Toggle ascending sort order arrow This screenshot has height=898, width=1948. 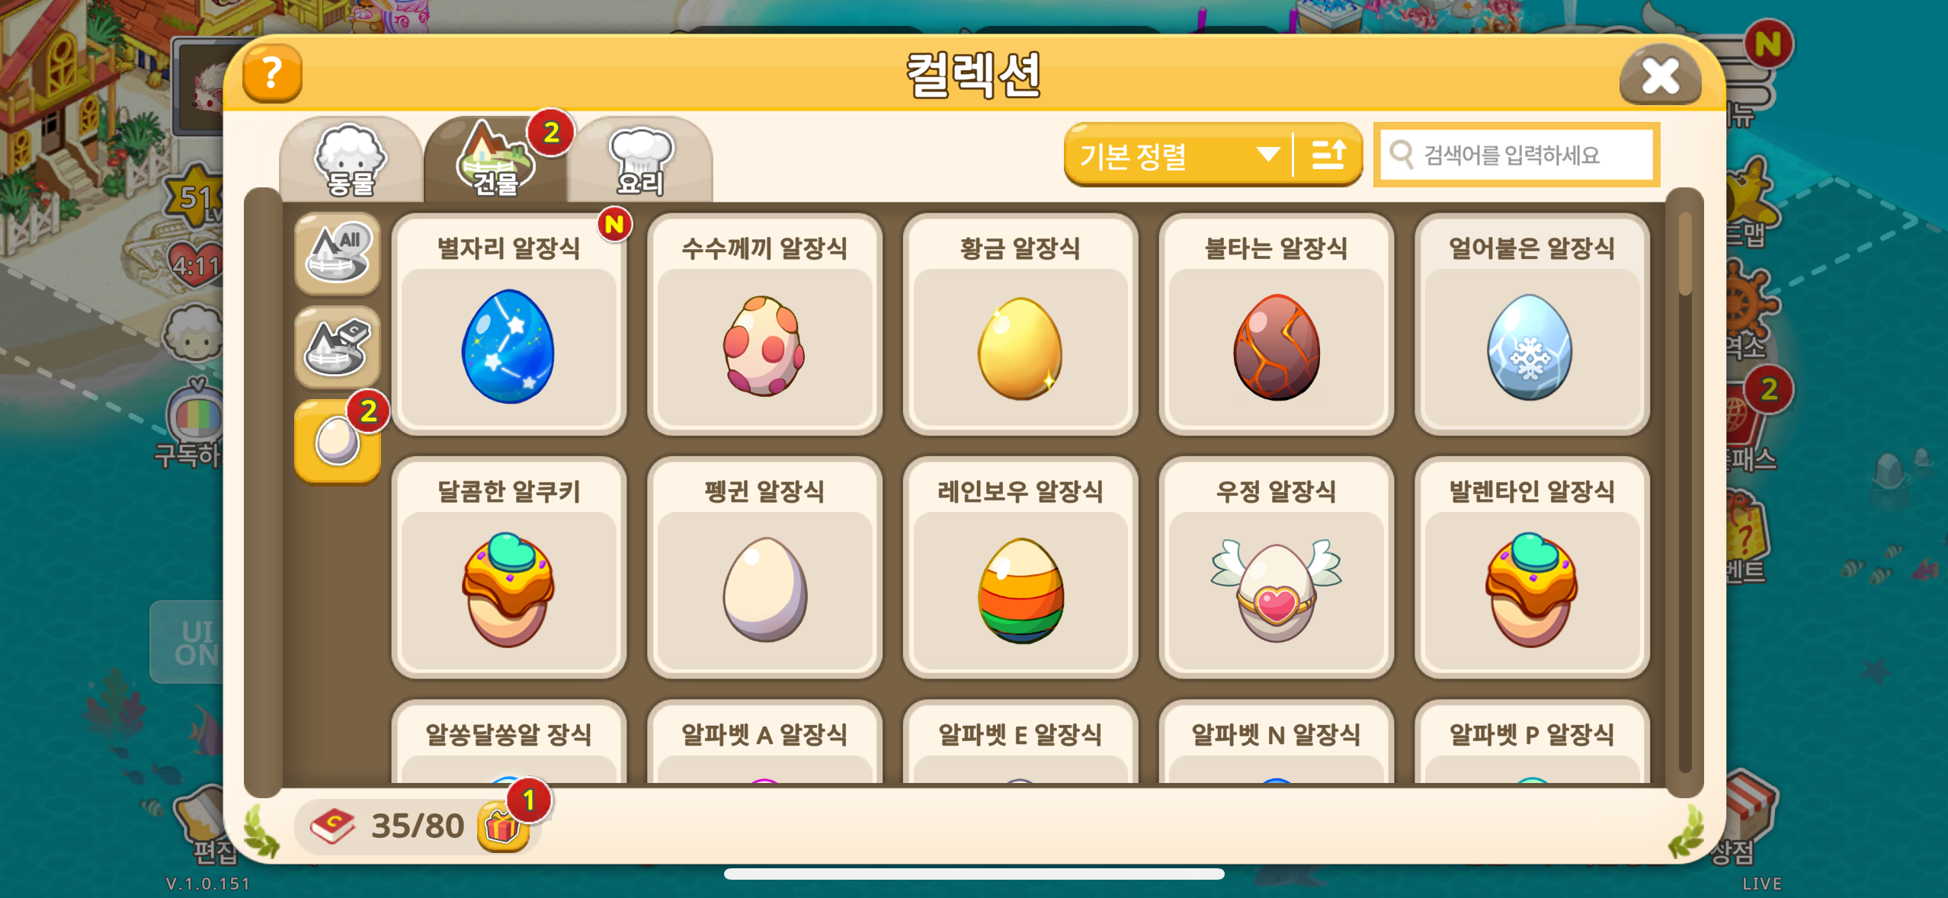point(1328,155)
